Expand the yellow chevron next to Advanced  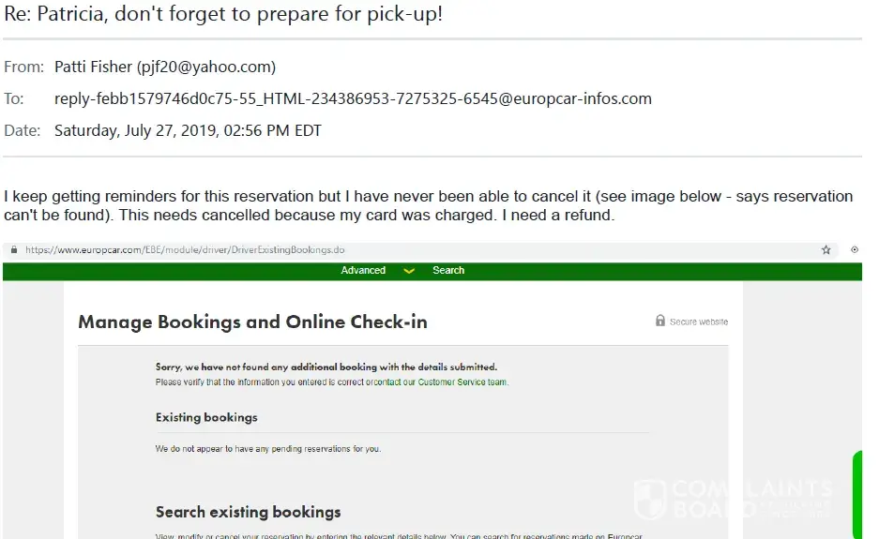tap(409, 271)
